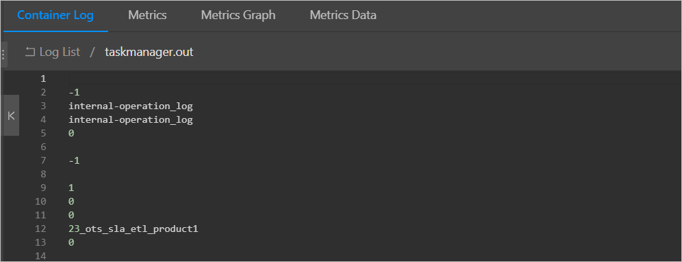Click line number 10 in gutter
Image resolution: width=682 pixels, height=262 pixels.
pyautogui.click(x=40, y=201)
